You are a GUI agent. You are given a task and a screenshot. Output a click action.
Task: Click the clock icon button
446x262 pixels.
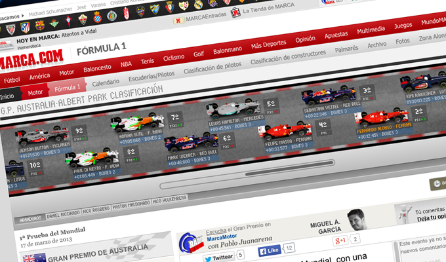(437, 184)
